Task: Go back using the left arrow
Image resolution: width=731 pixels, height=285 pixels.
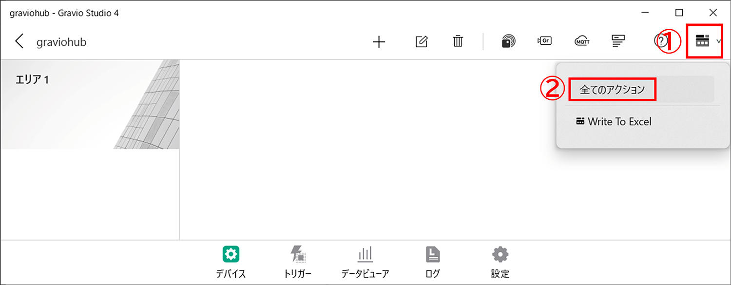Action: [x=19, y=41]
